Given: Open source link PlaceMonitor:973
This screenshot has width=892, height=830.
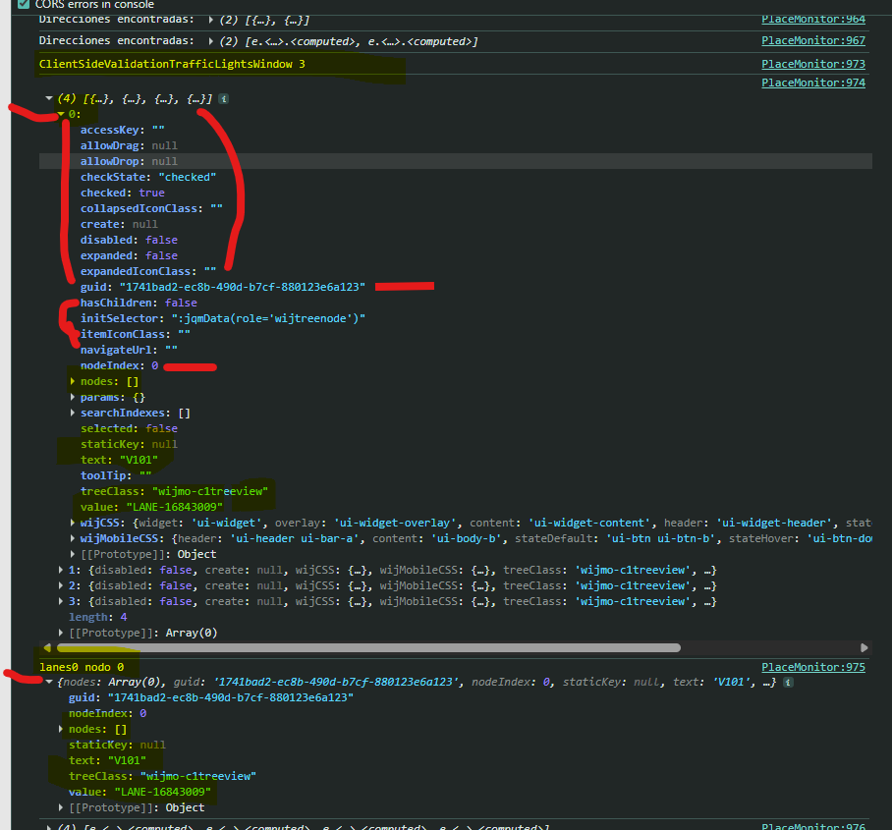Looking at the screenshot, I should [x=813, y=64].
